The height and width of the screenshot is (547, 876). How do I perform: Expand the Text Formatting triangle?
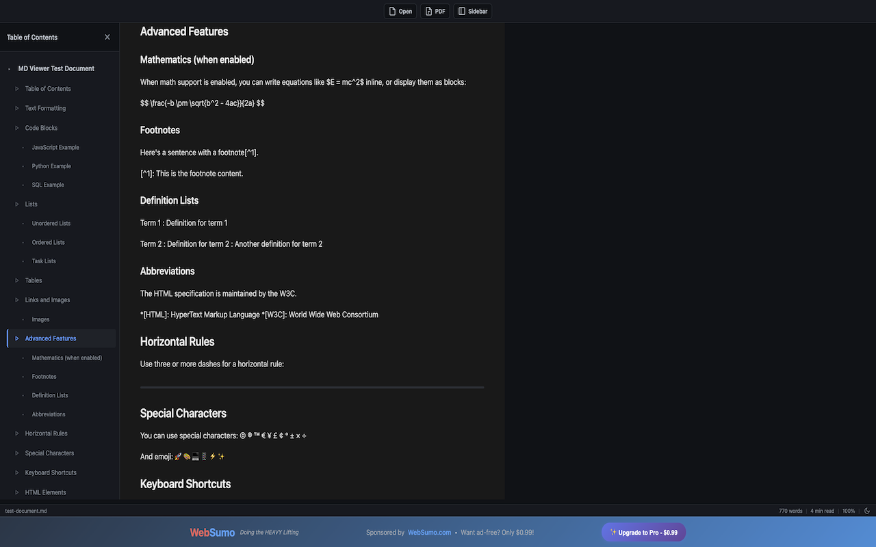(17, 108)
